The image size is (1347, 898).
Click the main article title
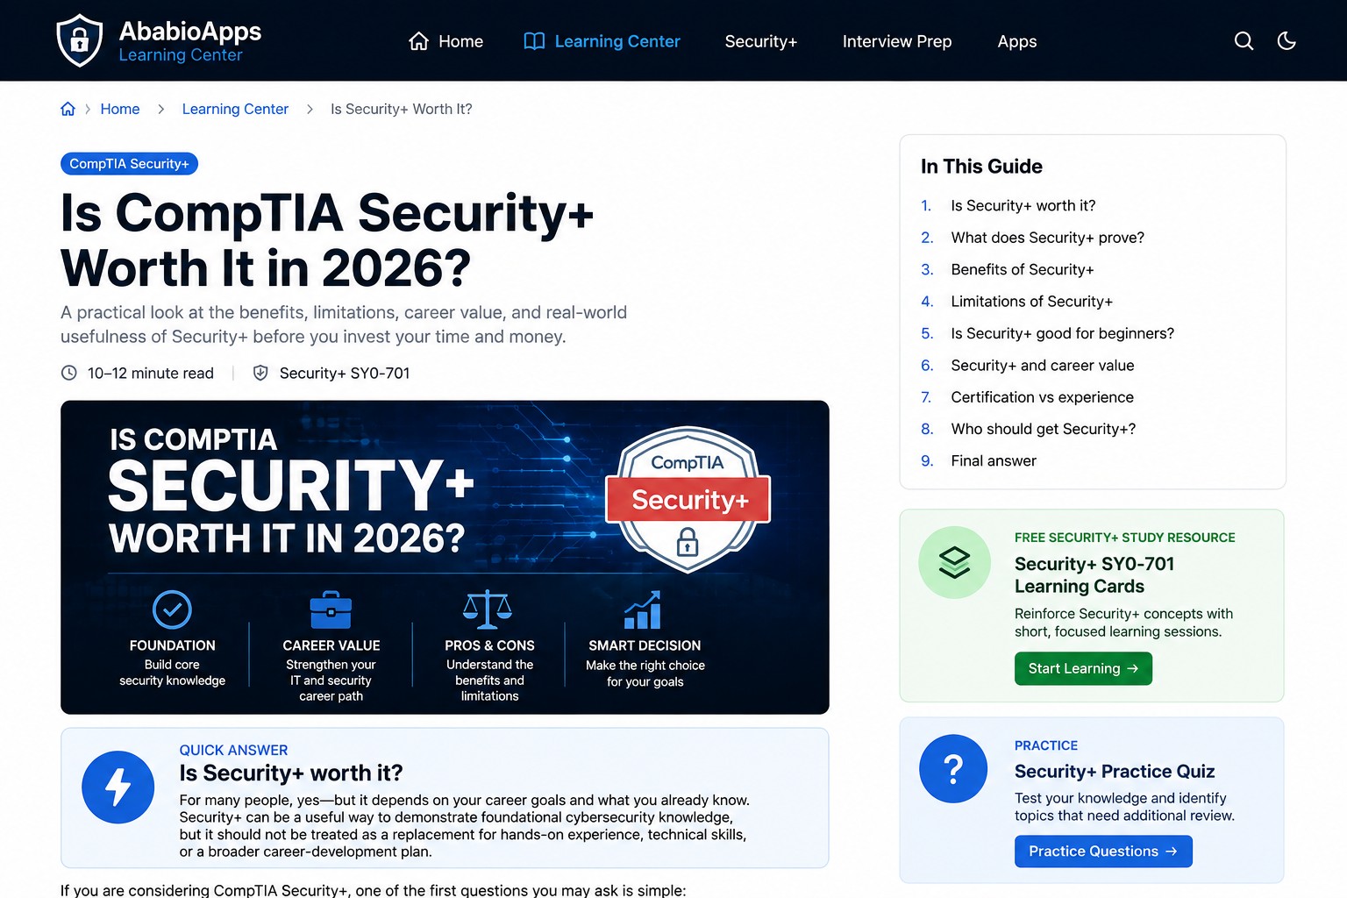coord(327,241)
